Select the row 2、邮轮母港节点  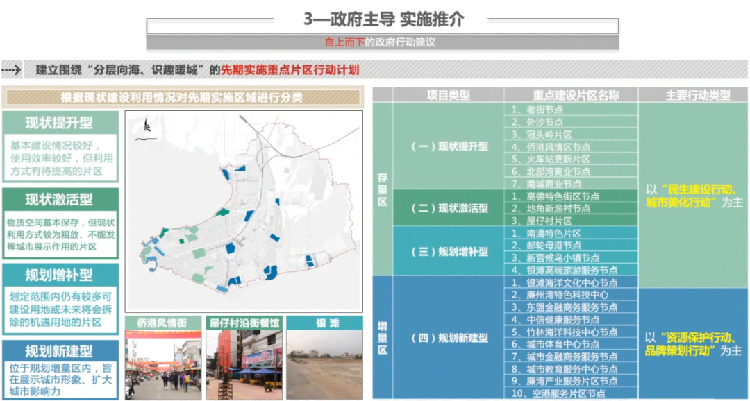[x=571, y=246]
